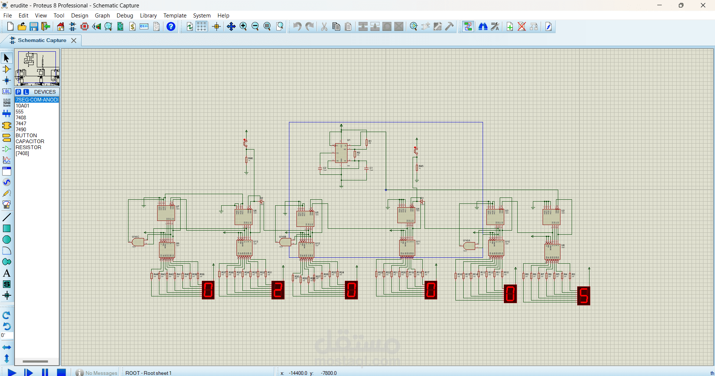Select Buses Mode tool
The height and width of the screenshot is (376, 715).
[x=7, y=113]
